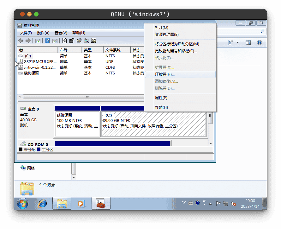281x229 pixels.
Task: Click the on-screen keyboard tray icon
Action: [191, 203]
